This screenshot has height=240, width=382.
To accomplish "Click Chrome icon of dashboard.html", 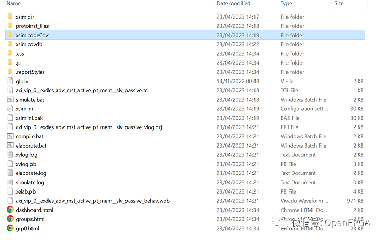I will point(10,210).
